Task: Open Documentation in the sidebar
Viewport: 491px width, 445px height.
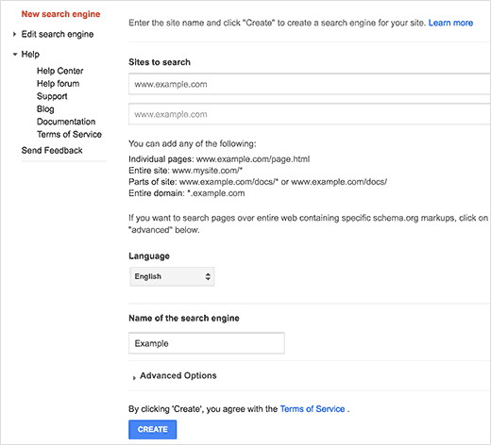Action: tap(66, 122)
